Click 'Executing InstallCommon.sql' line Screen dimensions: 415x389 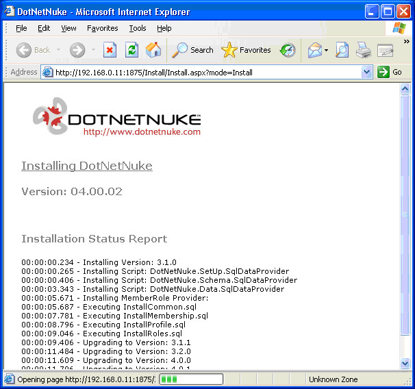tap(109, 307)
